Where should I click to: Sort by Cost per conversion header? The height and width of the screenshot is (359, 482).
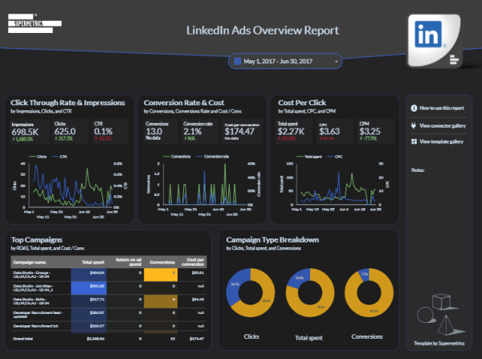click(193, 262)
